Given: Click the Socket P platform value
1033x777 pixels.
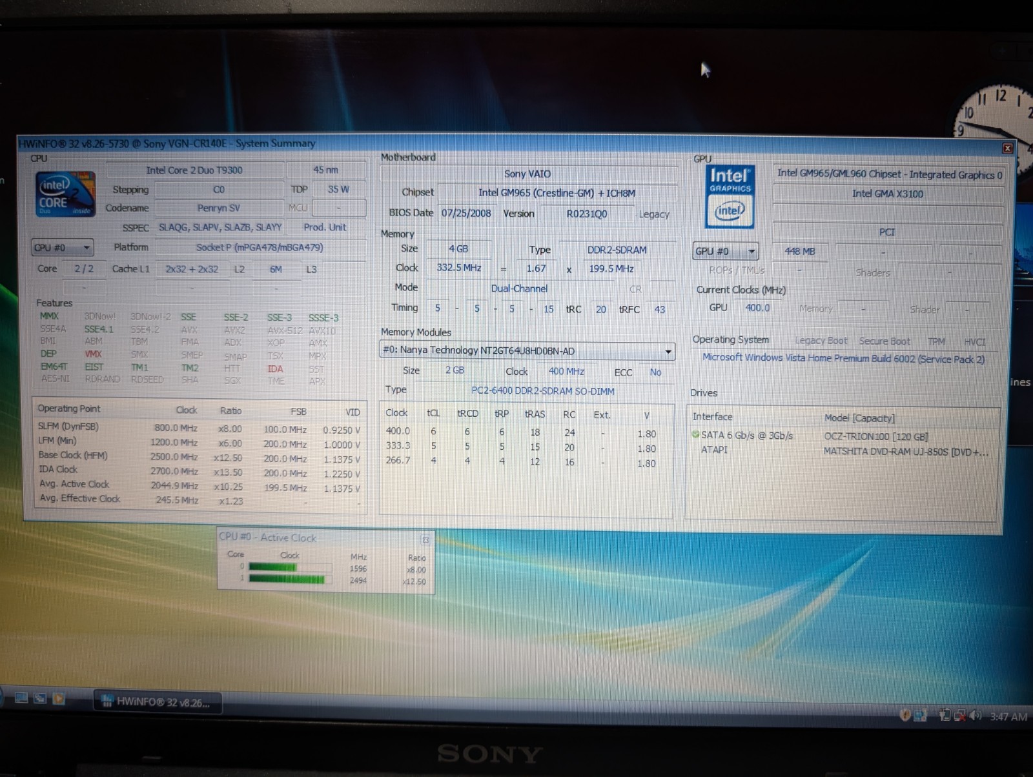Looking at the screenshot, I should tap(260, 247).
